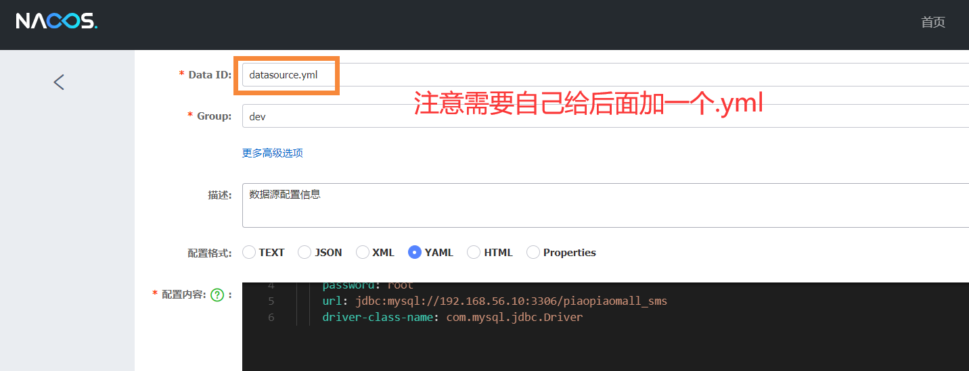Click the Data ID field datasource.yml
This screenshot has width=969, height=371.
[606, 74]
